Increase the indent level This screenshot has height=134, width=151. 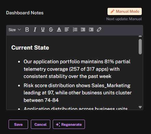91,30
